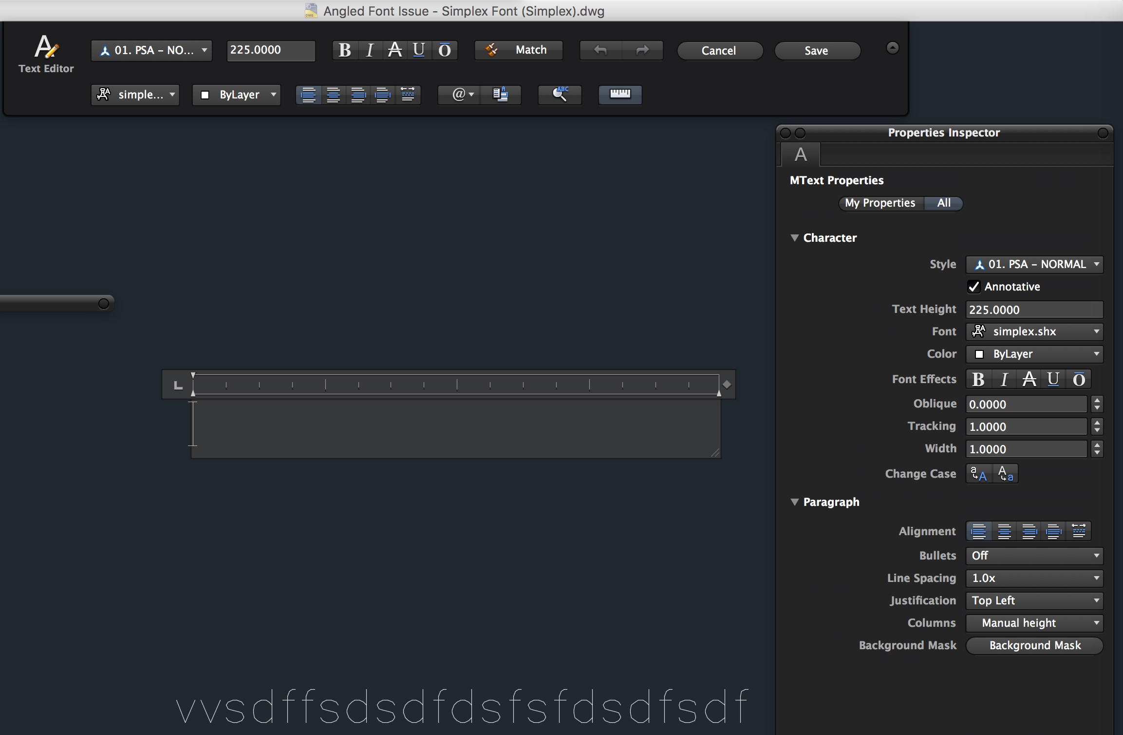1123x735 pixels.
Task: Select center alignment in the Paragraph section
Action: (1004, 531)
